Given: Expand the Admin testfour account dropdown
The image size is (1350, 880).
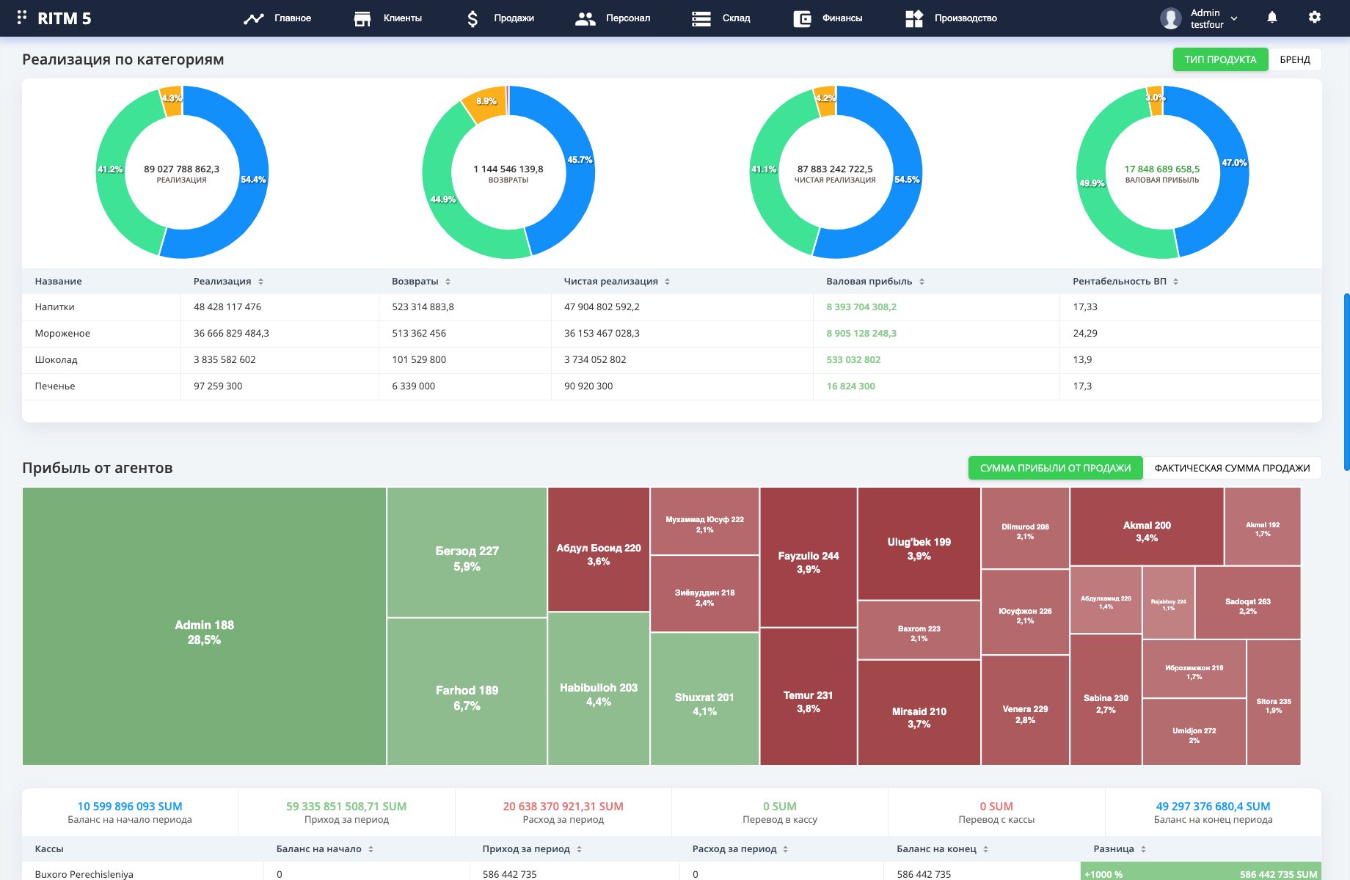Looking at the screenshot, I should (1234, 18).
